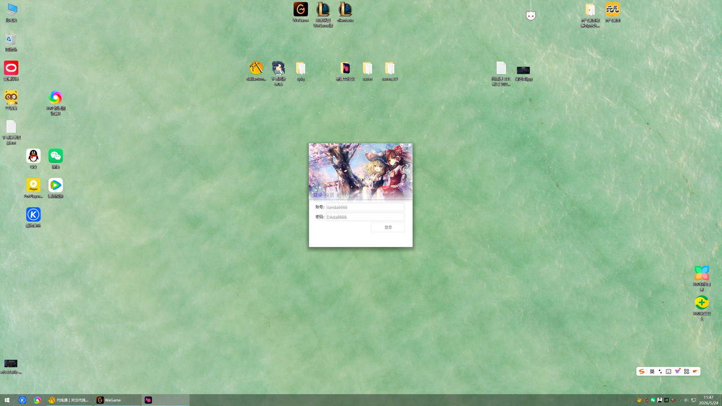
Task: Switch to the 代练通 taskbar window
Action: coord(70,400)
